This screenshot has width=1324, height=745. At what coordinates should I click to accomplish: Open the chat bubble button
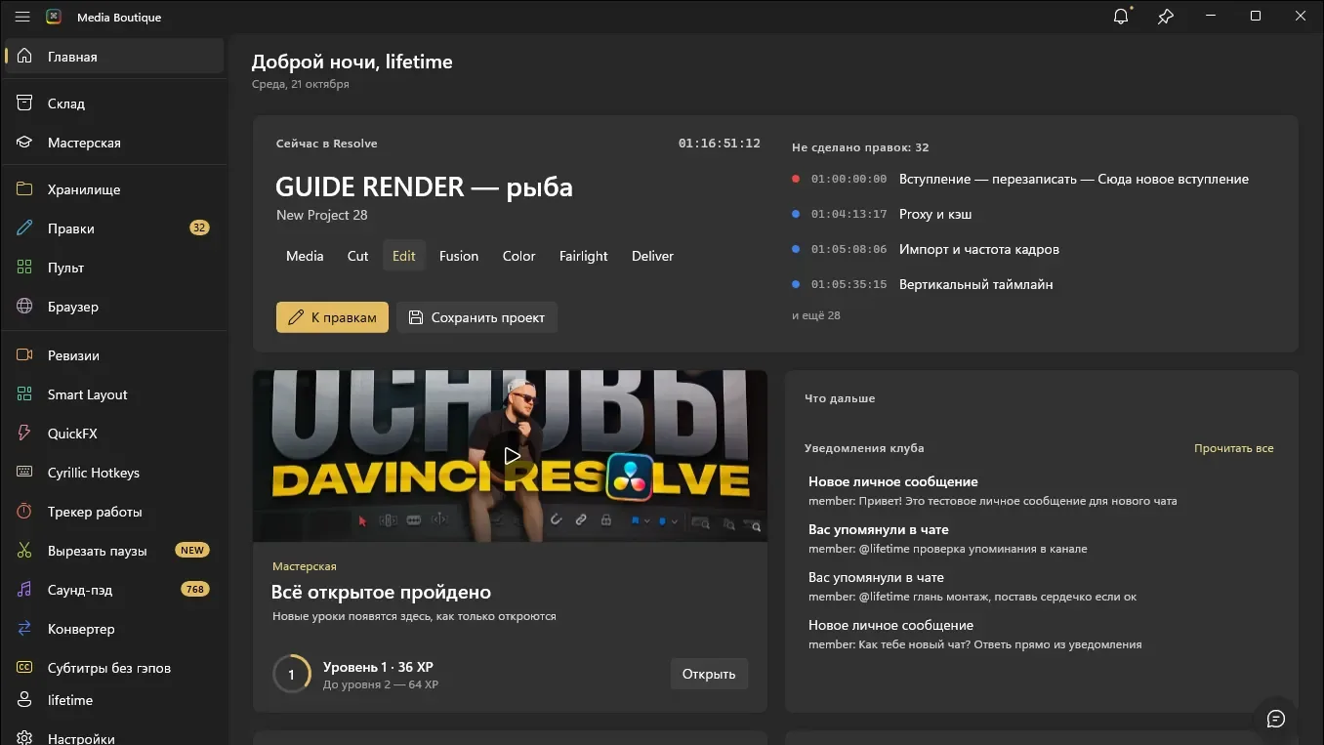click(x=1275, y=719)
